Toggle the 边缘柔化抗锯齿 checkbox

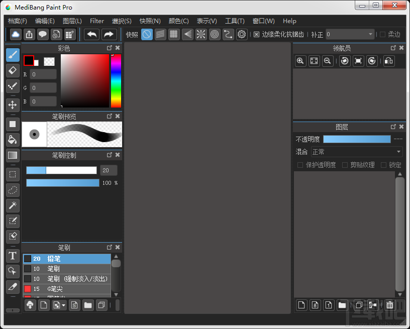tap(257, 35)
